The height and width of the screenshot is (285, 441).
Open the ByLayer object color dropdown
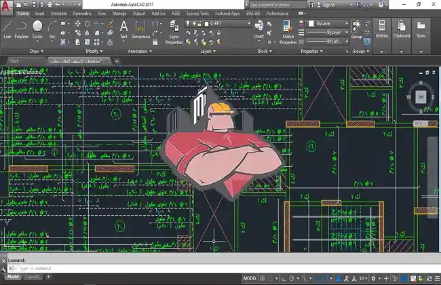pyautogui.click(x=328, y=24)
